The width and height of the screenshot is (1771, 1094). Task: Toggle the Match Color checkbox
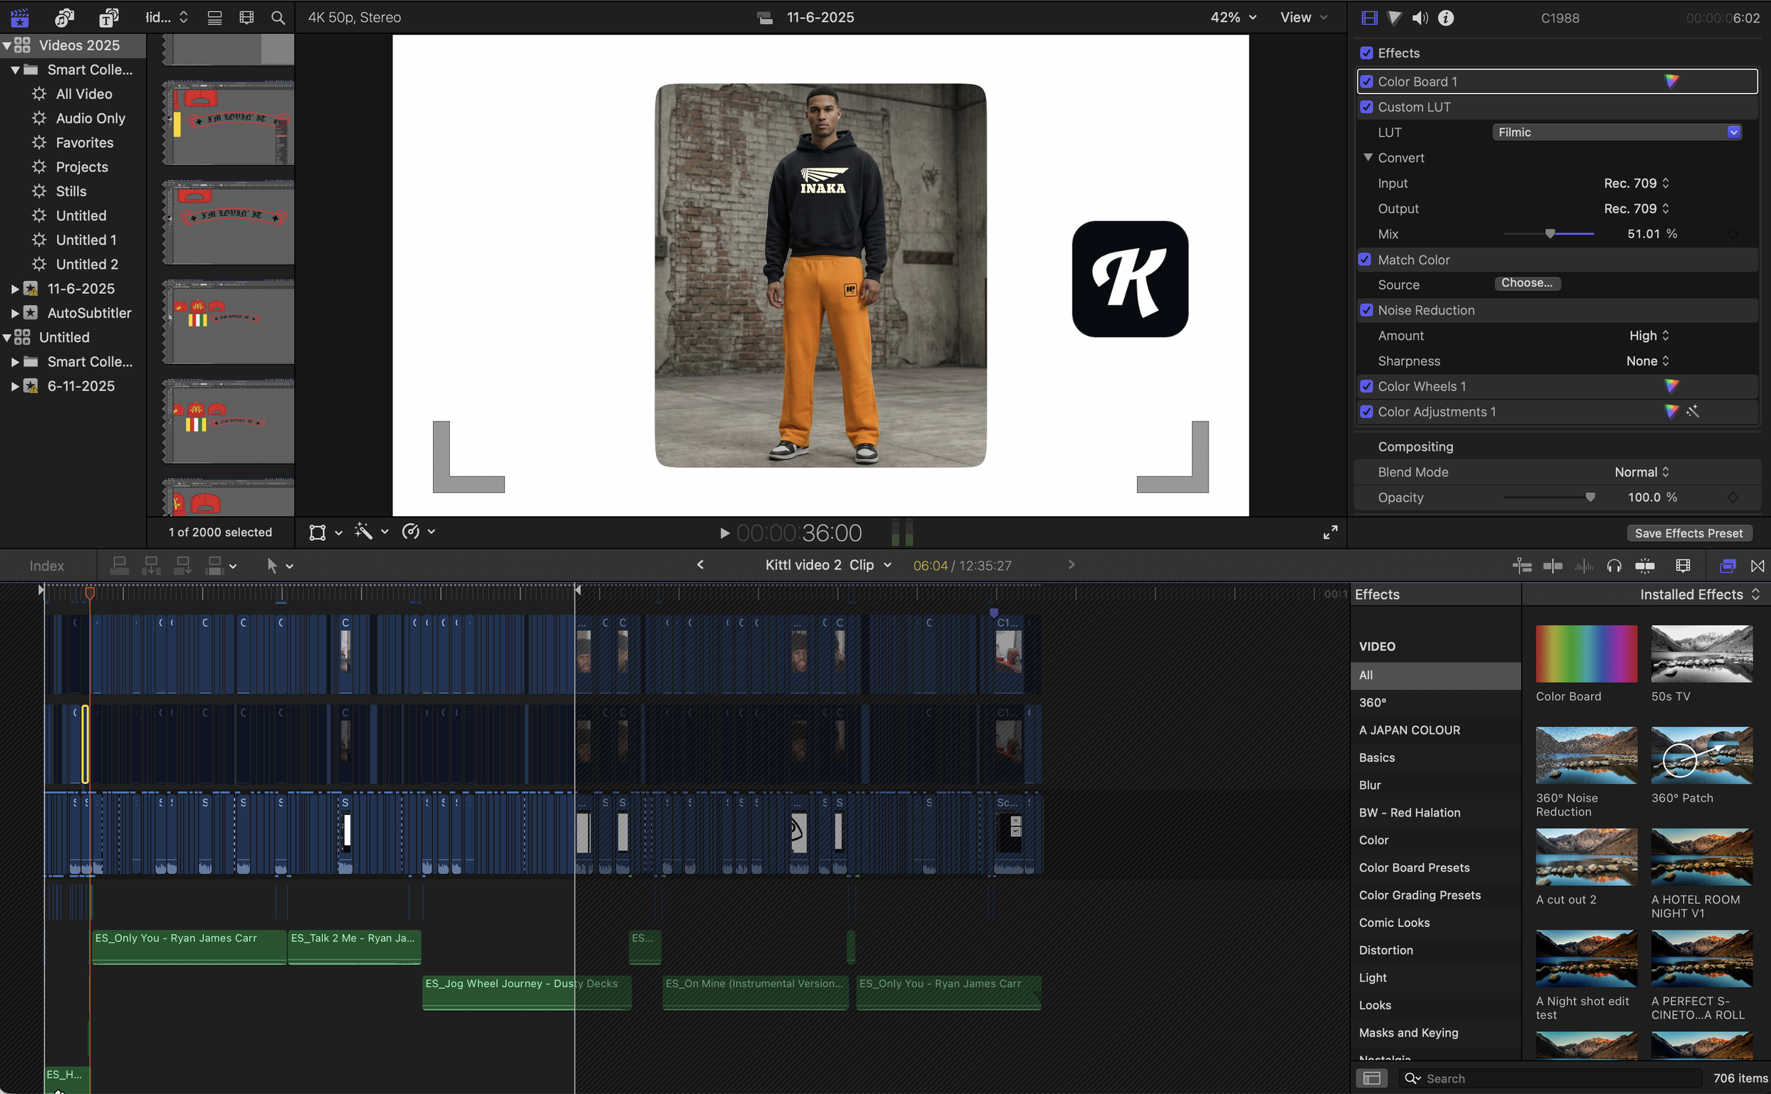pyautogui.click(x=1367, y=259)
